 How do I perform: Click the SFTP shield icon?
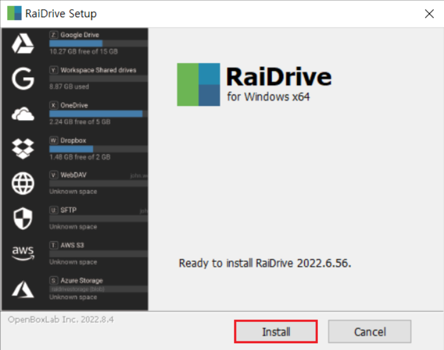[x=23, y=218]
